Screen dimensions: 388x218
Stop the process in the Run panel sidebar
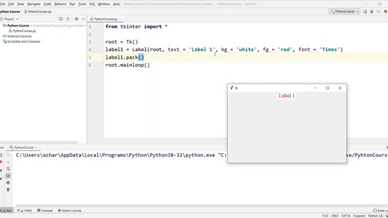pos(1,162)
